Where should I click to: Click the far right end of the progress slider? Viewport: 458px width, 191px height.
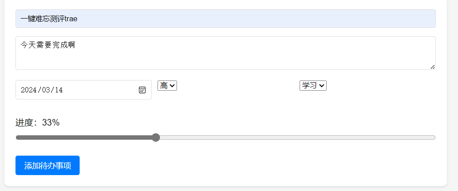(434, 138)
